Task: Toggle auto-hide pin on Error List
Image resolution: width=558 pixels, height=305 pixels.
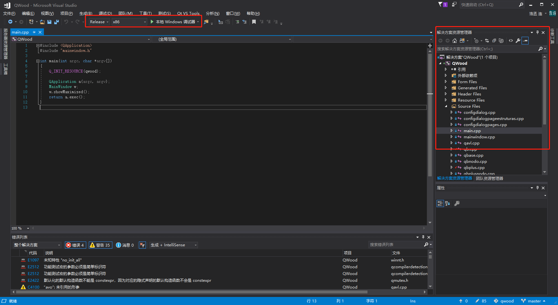Action: [x=423, y=237]
